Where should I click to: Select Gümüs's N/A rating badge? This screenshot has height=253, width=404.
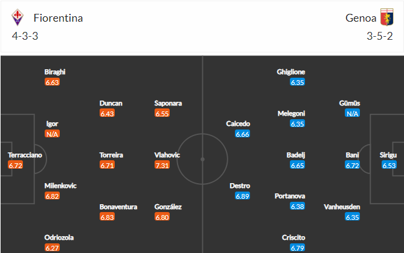click(352, 113)
